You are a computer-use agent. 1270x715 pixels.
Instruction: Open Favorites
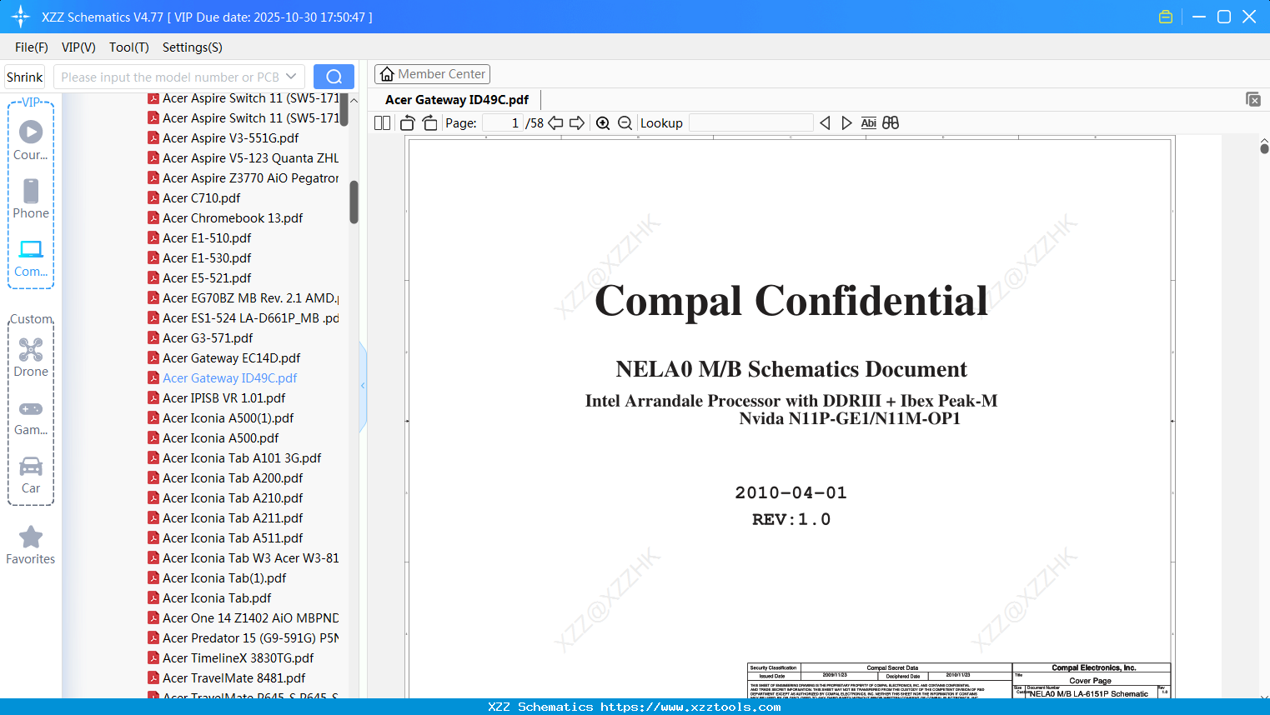pos(31,545)
